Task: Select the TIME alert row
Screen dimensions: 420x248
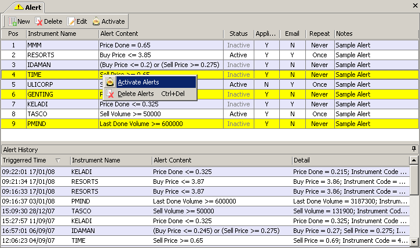Action: pyautogui.click(x=210, y=75)
